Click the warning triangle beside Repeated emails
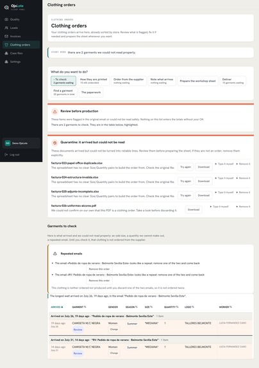 coord(54,254)
